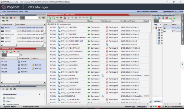This screenshot has width=184, height=109.
Task: Click the ROOM 5 conference icon
Action: click(x=19, y=72)
